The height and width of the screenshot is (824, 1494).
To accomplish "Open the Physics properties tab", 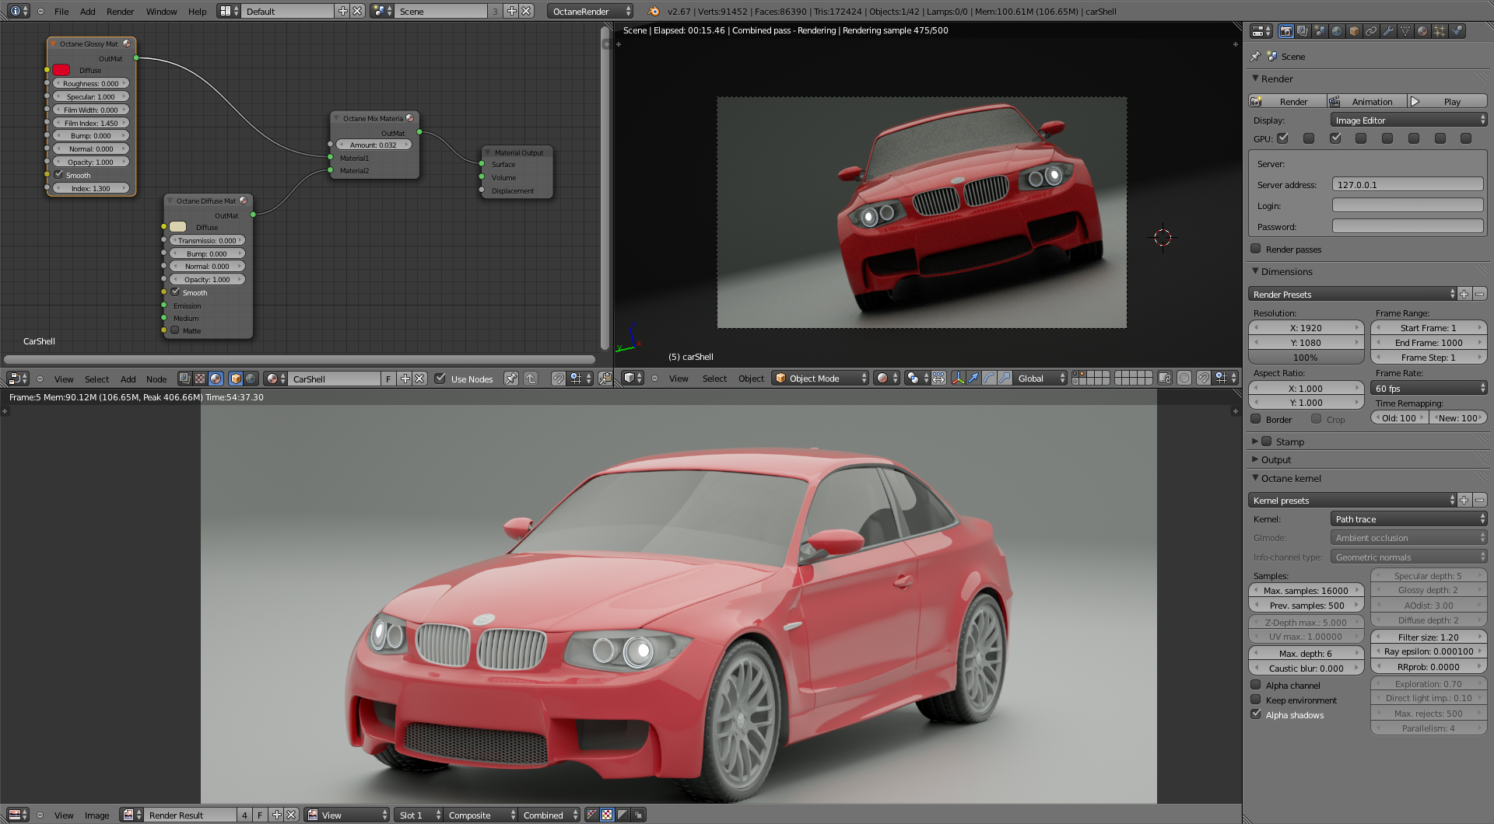I will pos(1457,31).
